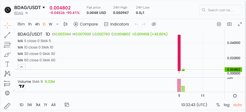Screen dimensions: 246x112
Task: Toggle log scale mode
Action: click(226, 105)
